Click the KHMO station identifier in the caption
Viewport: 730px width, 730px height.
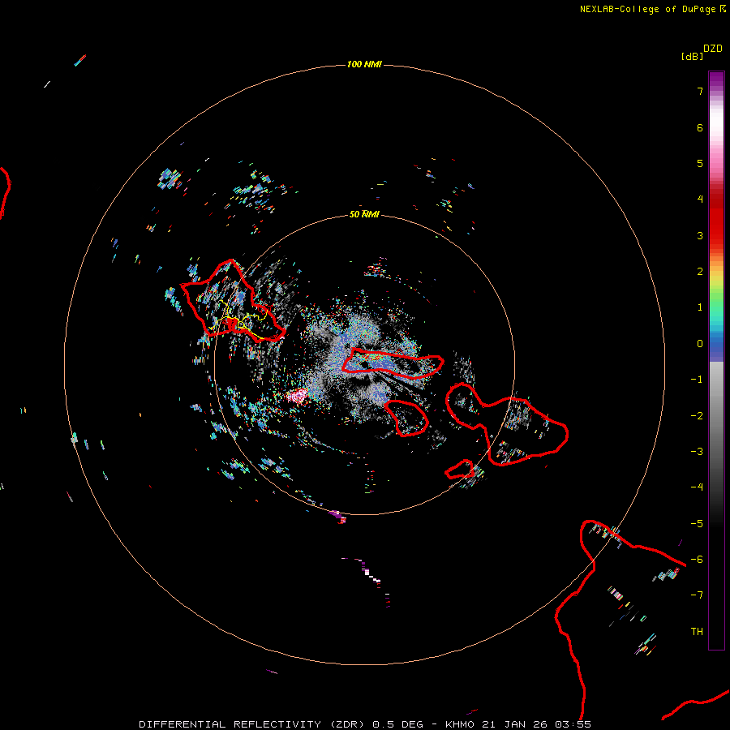pyautogui.click(x=460, y=724)
